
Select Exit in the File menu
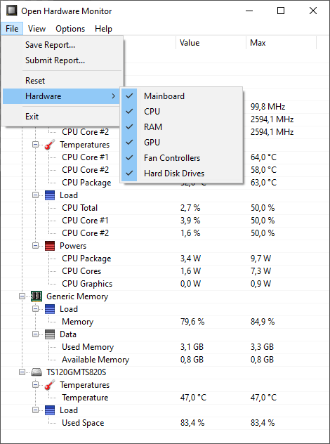tap(62, 117)
